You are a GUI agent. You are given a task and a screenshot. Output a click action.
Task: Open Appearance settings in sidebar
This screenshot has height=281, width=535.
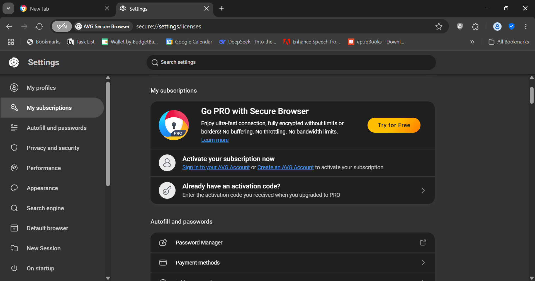[52, 188]
